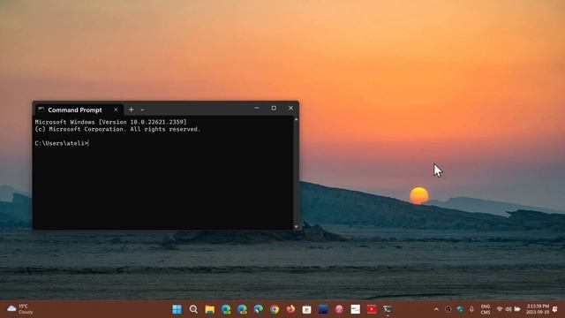Click the Terminal scrollbar up arrow

(x=297, y=119)
